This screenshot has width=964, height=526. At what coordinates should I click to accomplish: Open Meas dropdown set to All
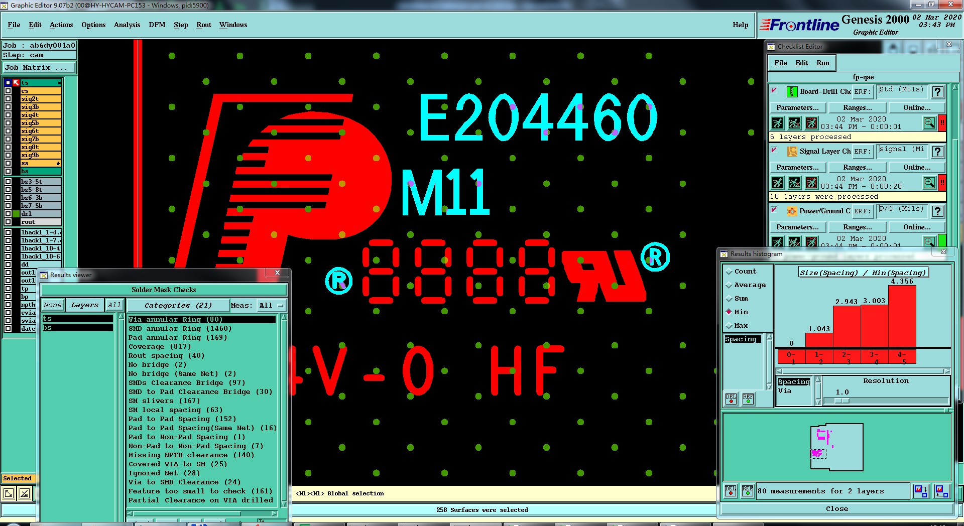(271, 305)
